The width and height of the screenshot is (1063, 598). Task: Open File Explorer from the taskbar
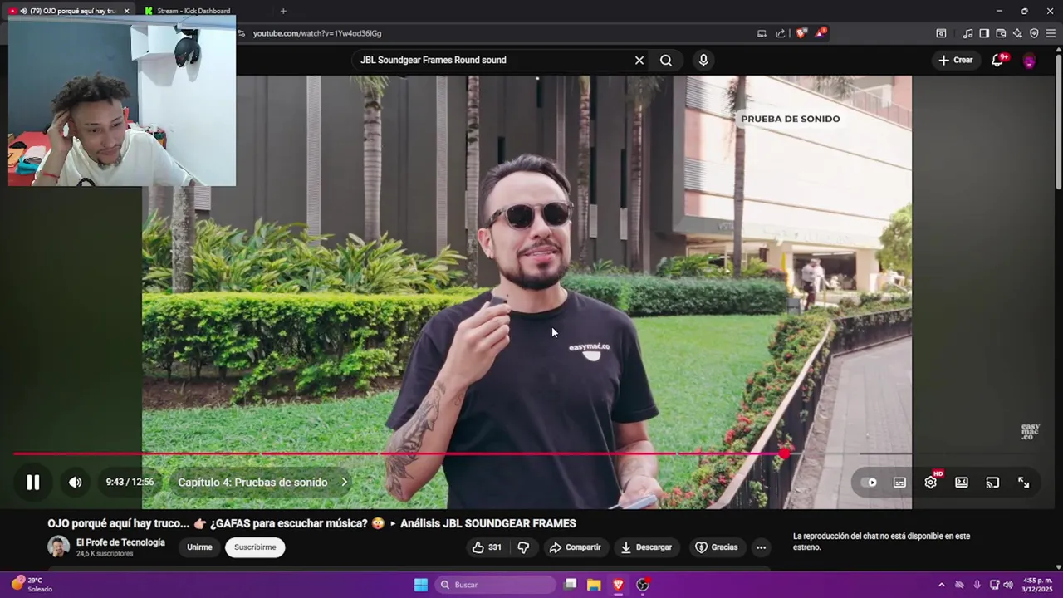coord(594,585)
